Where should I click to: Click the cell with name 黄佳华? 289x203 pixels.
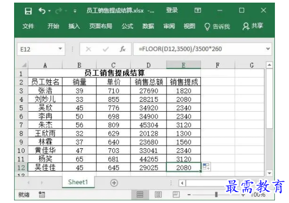click(x=45, y=150)
